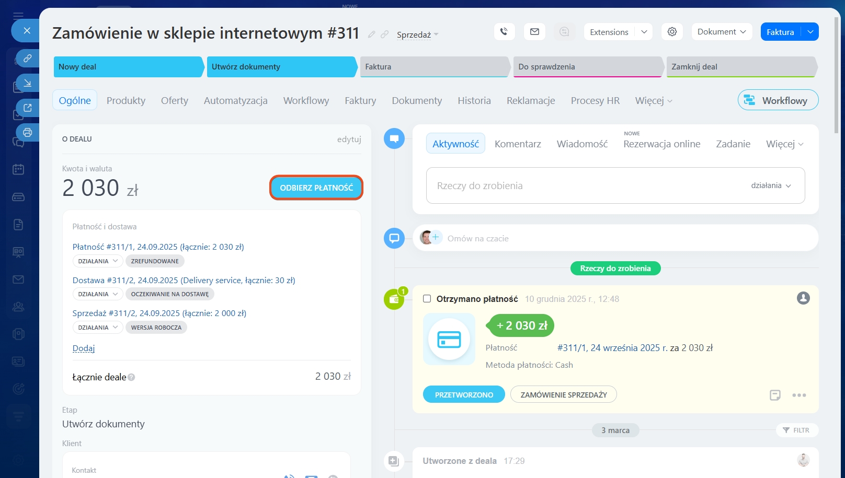Open DZIAŁANIA dropdown for Płatność #311/1
Image resolution: width=845 pixels, height=478 pixels.
(97, 261)
